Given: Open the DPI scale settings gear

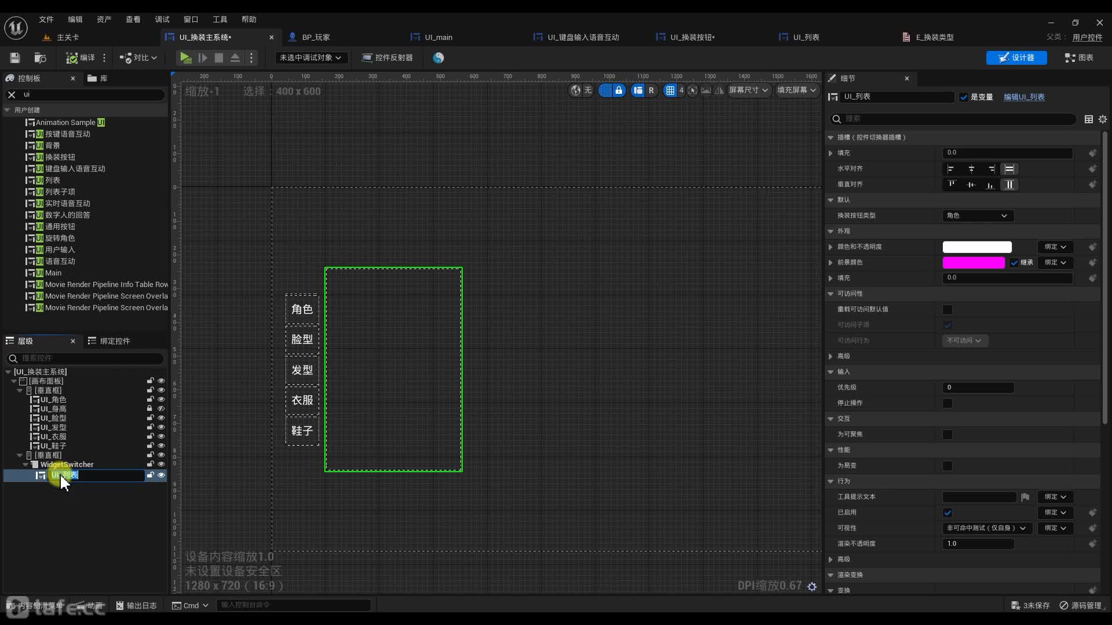Looking at the screenshot, I should [812, 586].
